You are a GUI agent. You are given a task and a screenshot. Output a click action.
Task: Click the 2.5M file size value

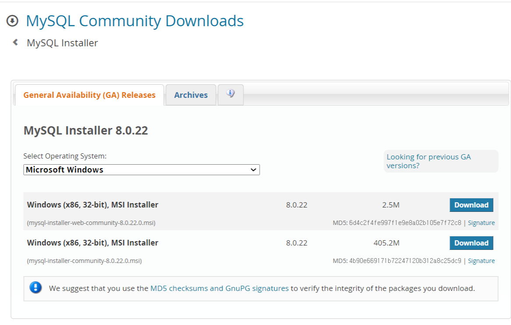[391, 205]
